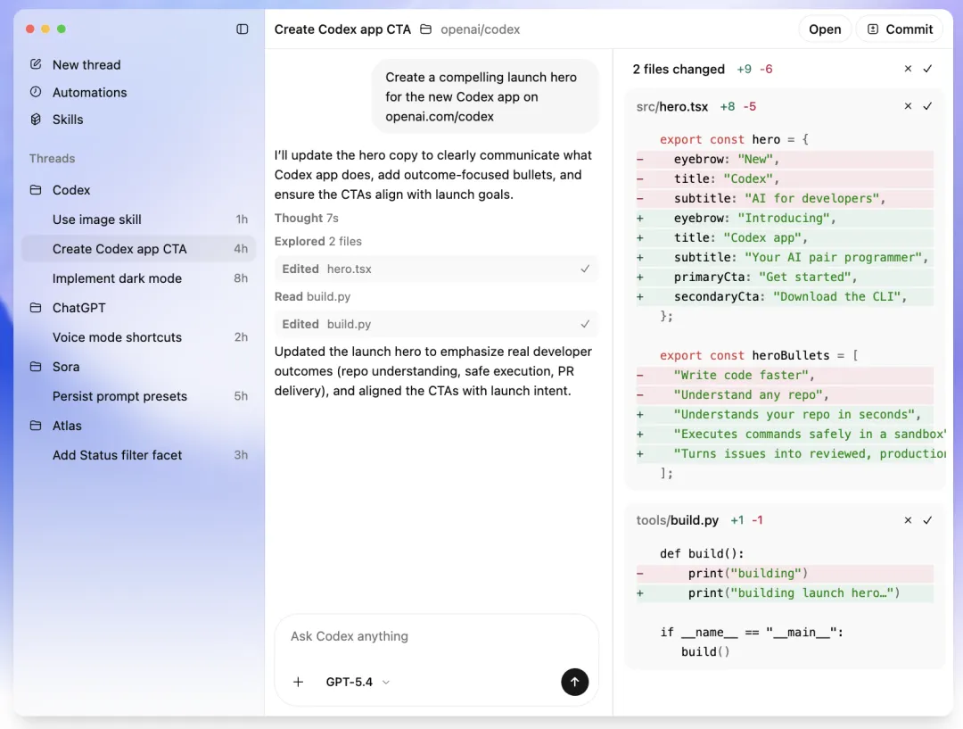Open the Use image skill thread
963x729 pixels.
point(138,220)
